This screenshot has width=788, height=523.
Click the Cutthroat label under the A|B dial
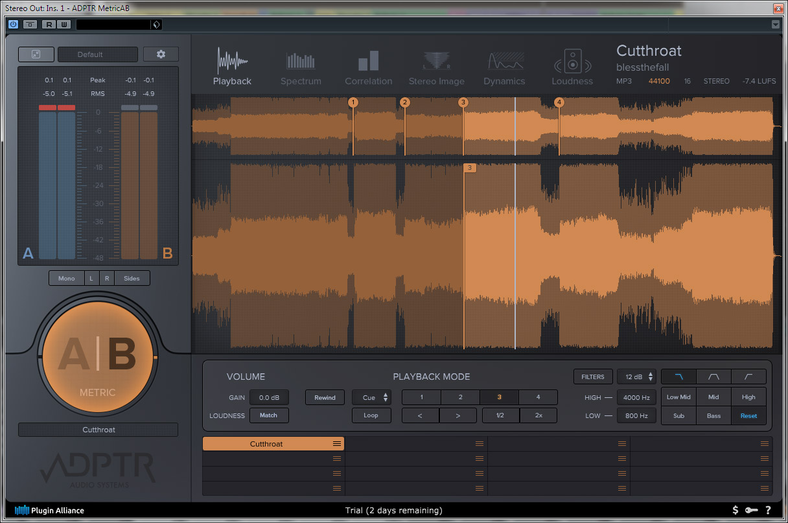tap(98, 430)
